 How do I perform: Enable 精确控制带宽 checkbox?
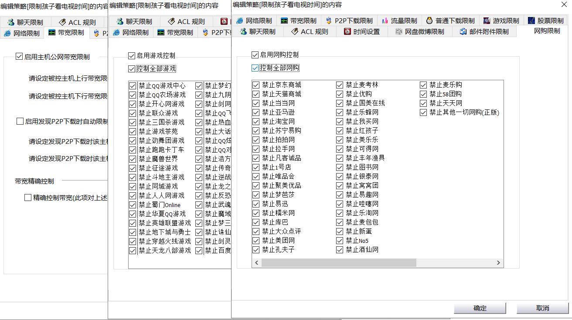[28, 198]
